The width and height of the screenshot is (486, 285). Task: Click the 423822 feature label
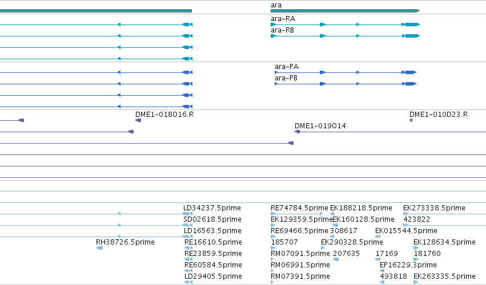click(416, 219)
